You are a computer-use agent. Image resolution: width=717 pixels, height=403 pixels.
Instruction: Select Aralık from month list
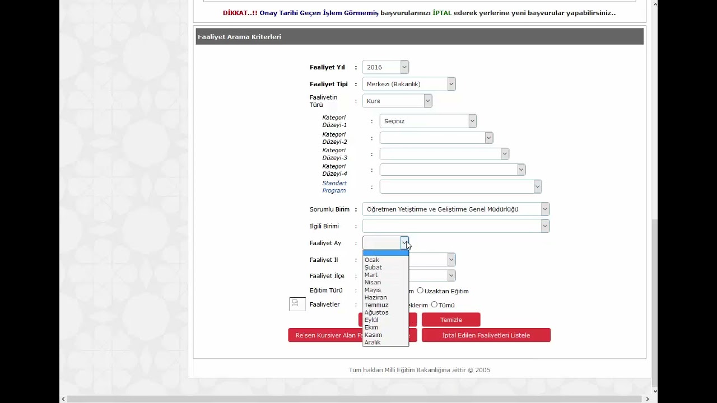385,342
